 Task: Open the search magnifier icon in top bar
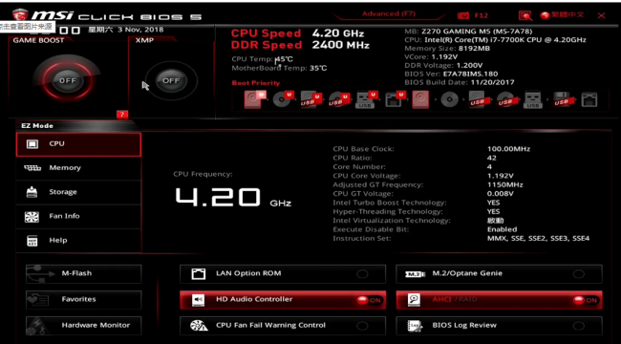point(525,15)
